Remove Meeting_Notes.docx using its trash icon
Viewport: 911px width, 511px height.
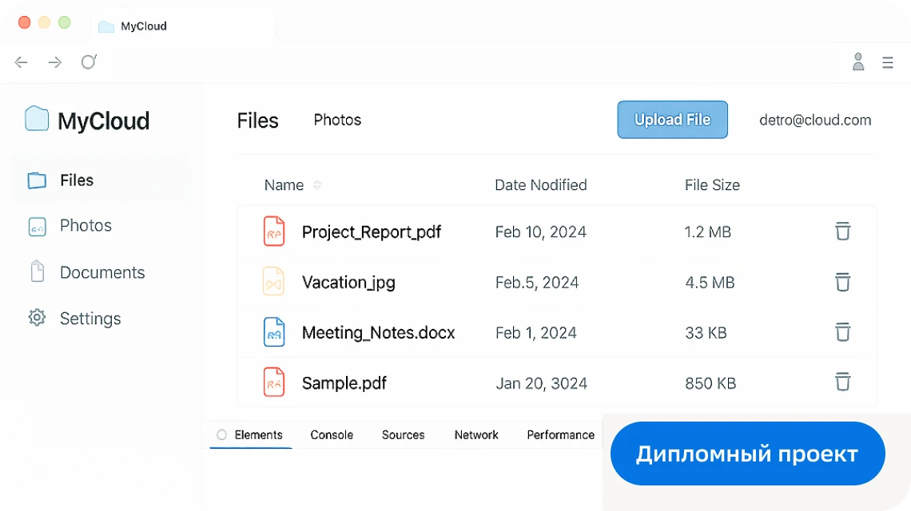pos(842,332)
